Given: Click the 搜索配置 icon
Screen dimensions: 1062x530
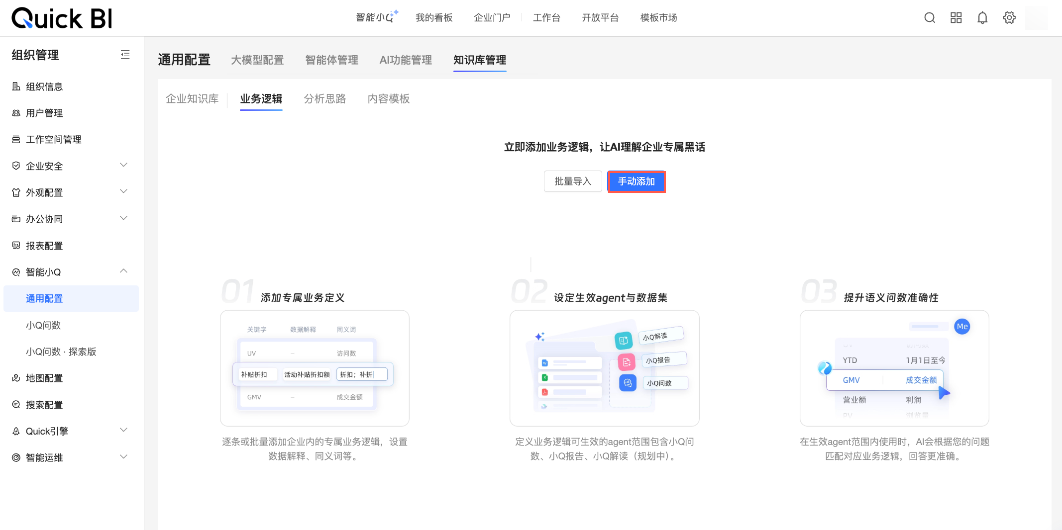Looking at the screenshot, I should pyautogui.click(x=16, y=405).
